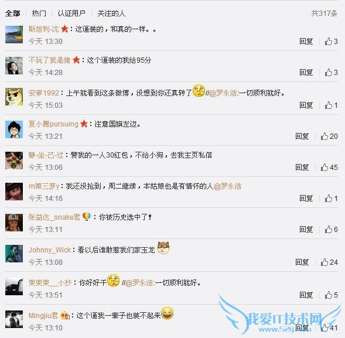Open the @罗永浩 mention in 安宁1992's comment
The height and width of the screenshot is (338, 345).
coord(223,93)
